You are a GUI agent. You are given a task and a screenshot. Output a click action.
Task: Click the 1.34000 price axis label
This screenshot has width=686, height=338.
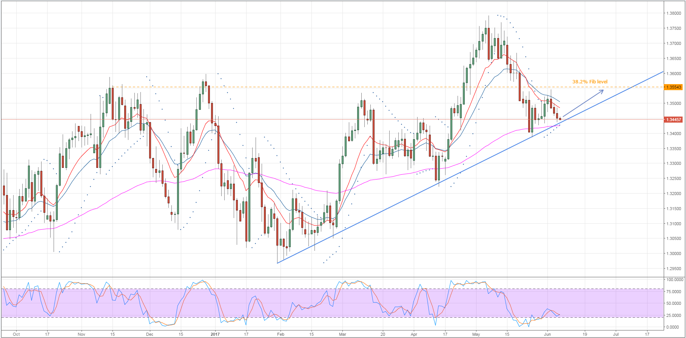[674, 134]
